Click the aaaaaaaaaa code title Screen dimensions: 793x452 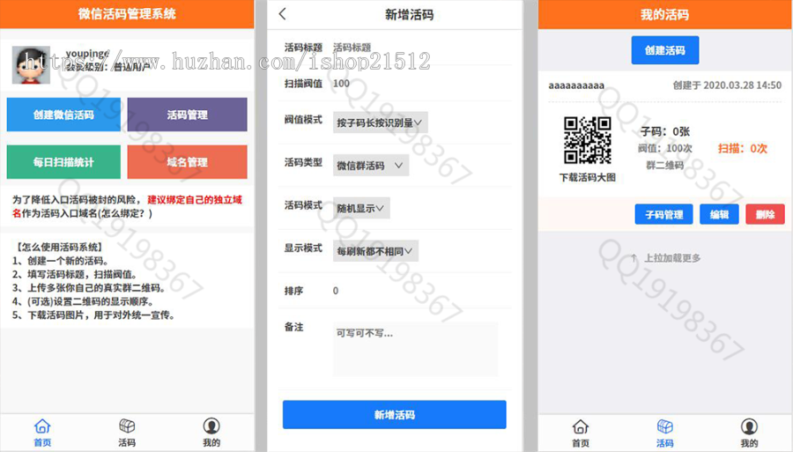(576, 85)
